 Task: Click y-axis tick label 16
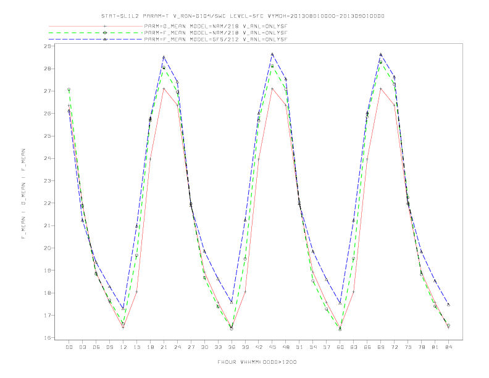(48, 338)
